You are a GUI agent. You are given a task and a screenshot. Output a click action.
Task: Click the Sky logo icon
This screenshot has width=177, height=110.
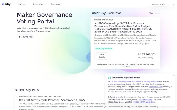pyautogui.click(x=6, y=4)
